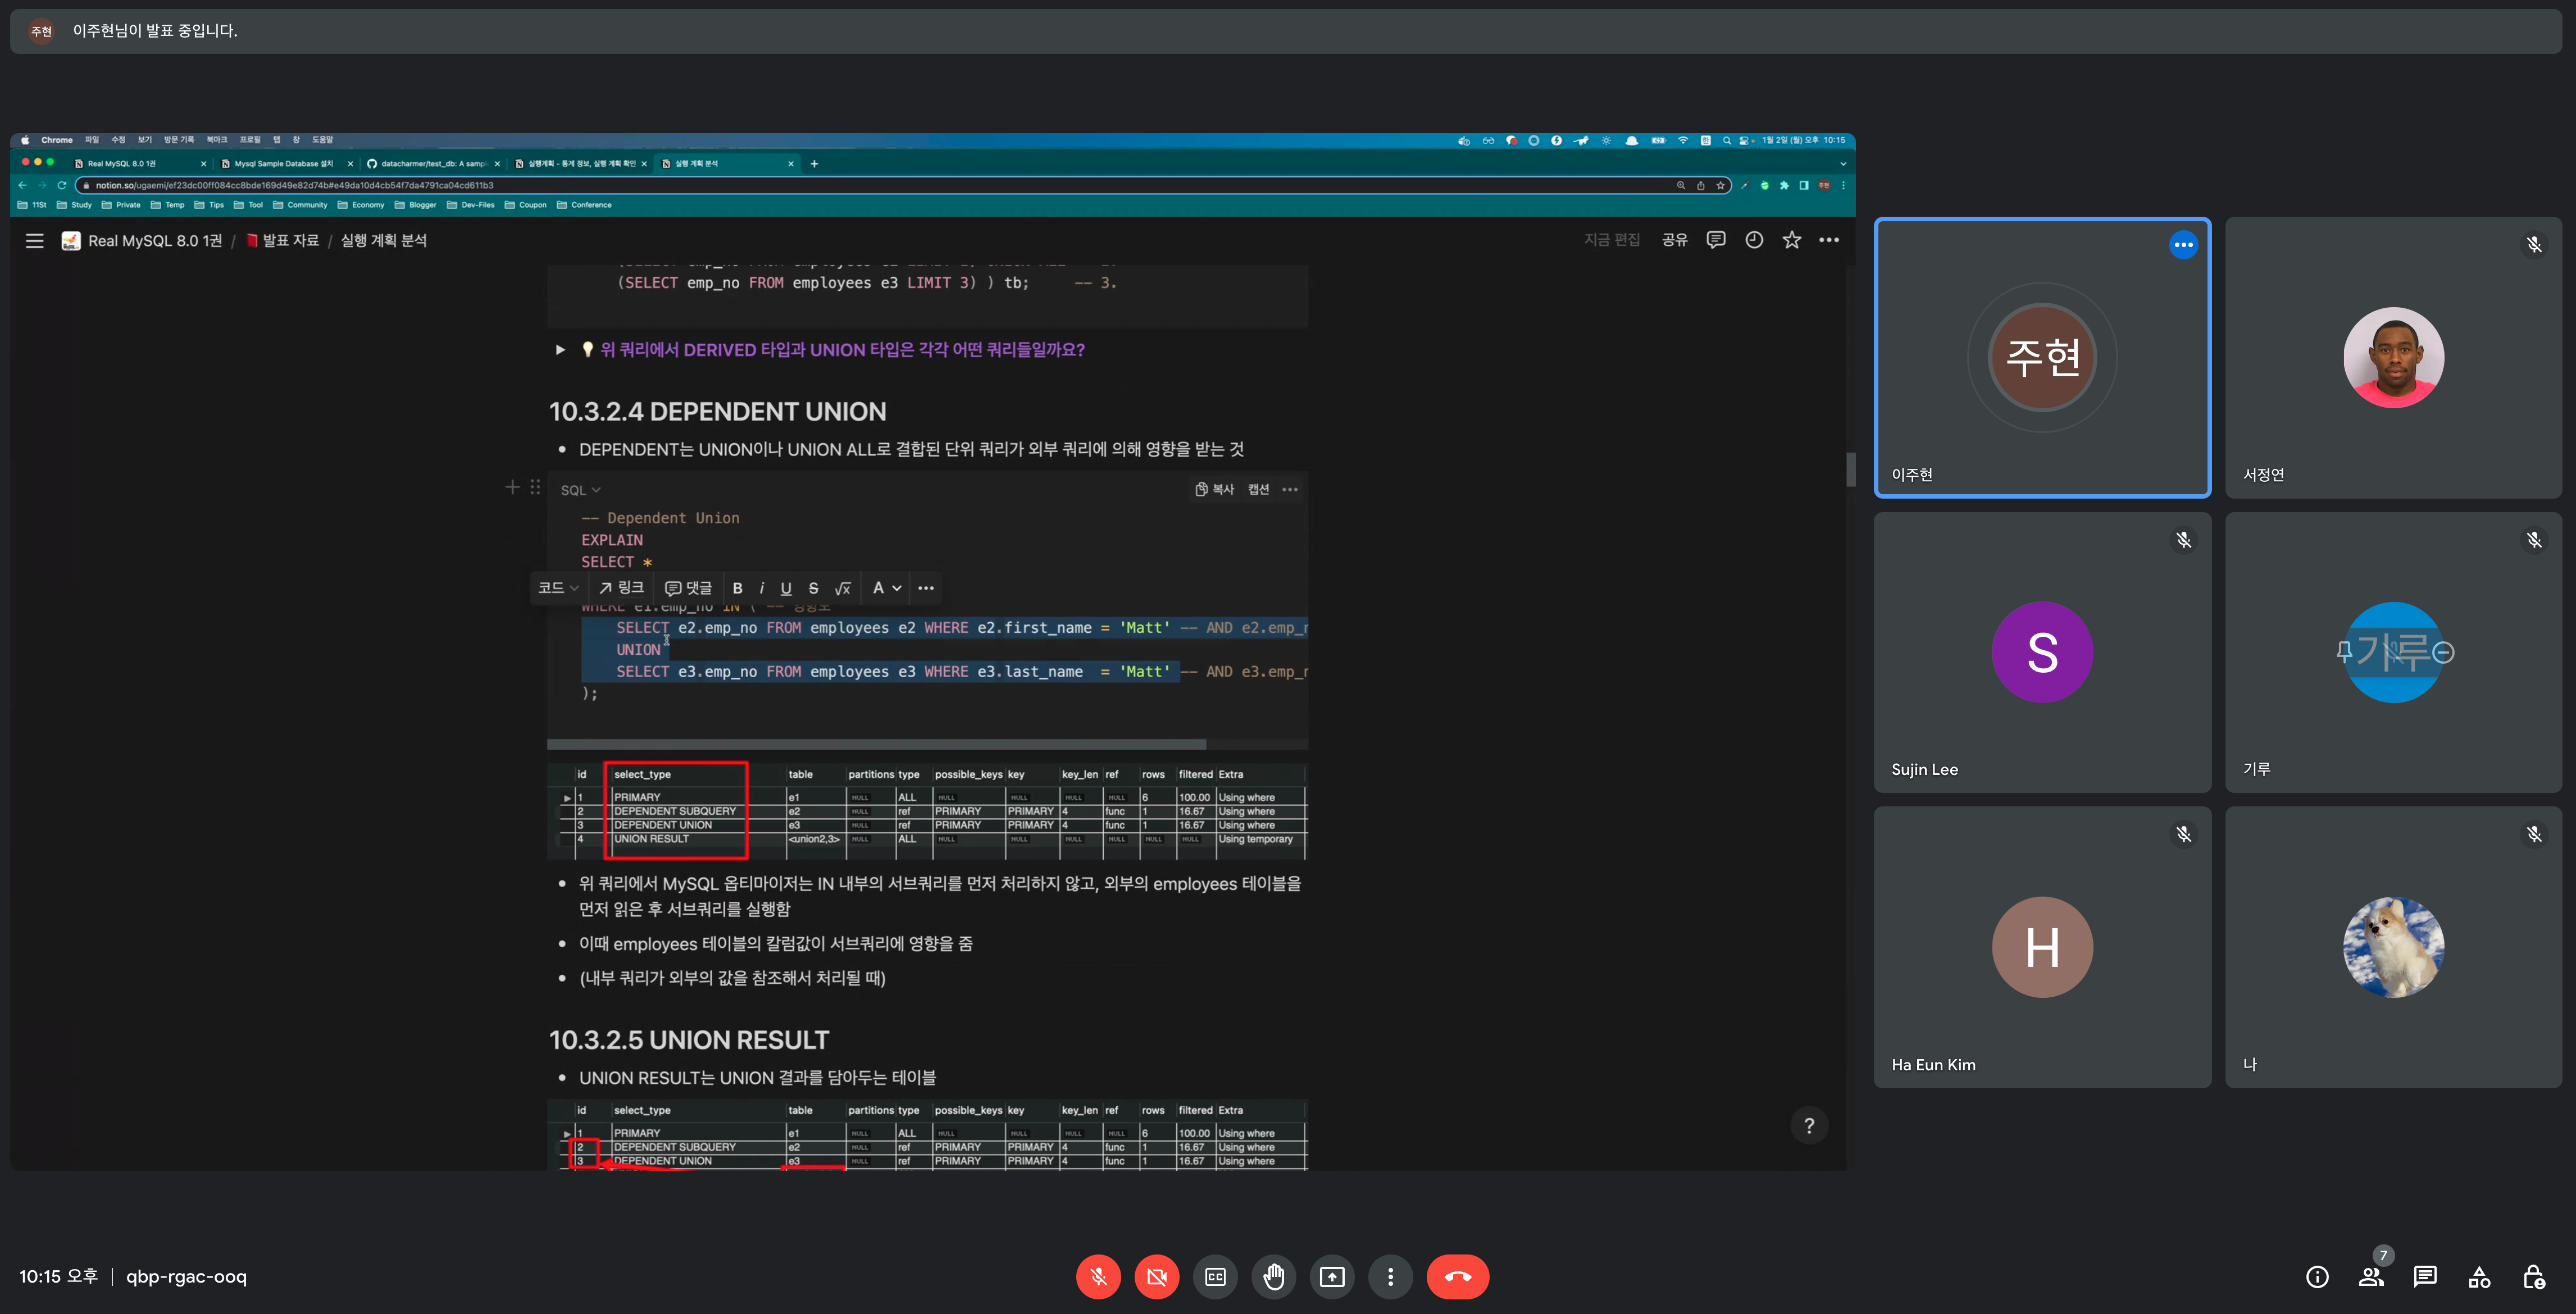2576x1314 pixels.
Task: Toggle underline formatting in floating toolbar
Action: 786,588
